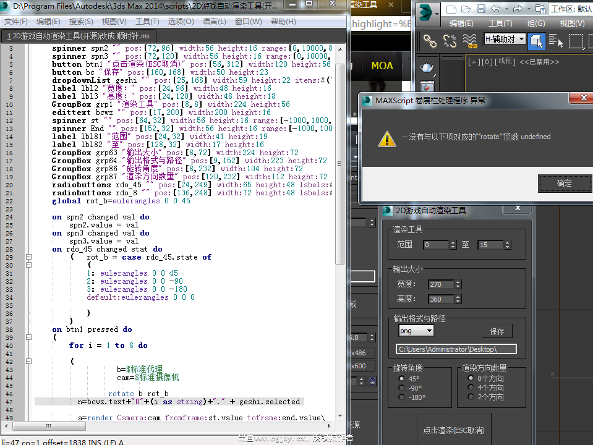Open the Redo history dropdown arrow
Image resolution: width=593 pixels, height=445 pixels.
point(528,9)
